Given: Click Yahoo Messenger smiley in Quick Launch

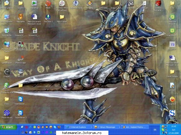Looking at the screenshot, I should pyautogui.click(x=51, y=127).
